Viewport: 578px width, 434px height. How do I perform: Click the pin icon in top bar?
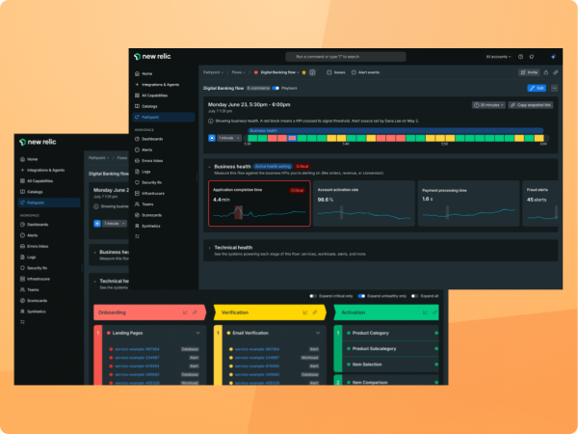pyautogui.click(x=532, y=57)
